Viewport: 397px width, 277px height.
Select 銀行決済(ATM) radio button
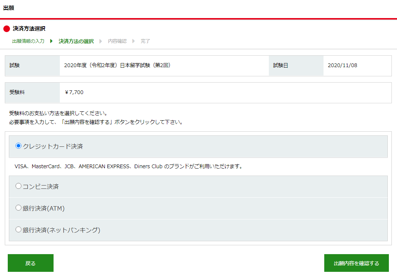click(x=18, y=208)
